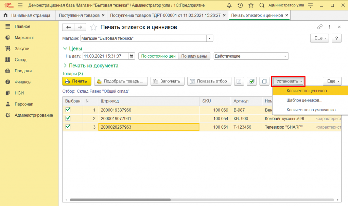Add this page to favorites with star by title
Image resolution: width=348 pixels, height=206 pixels.
(x=93, y=27)
